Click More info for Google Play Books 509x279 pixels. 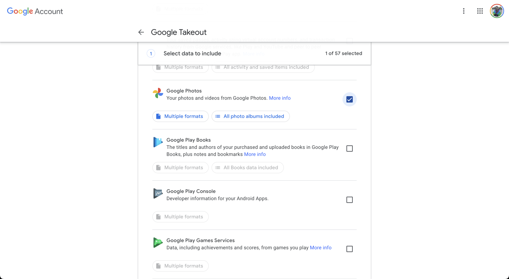(x=255, y=154)
